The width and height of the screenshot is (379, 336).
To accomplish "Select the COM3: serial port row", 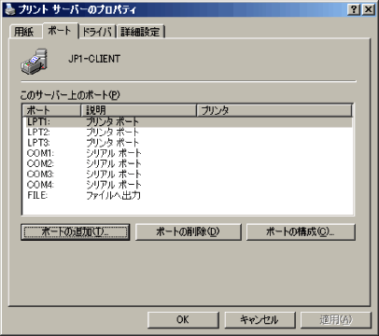I will pos(188,175).
